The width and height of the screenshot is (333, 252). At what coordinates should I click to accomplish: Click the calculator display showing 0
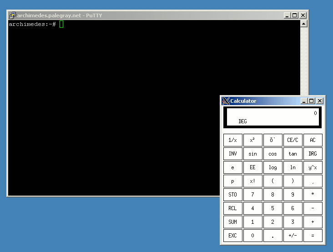272,117
